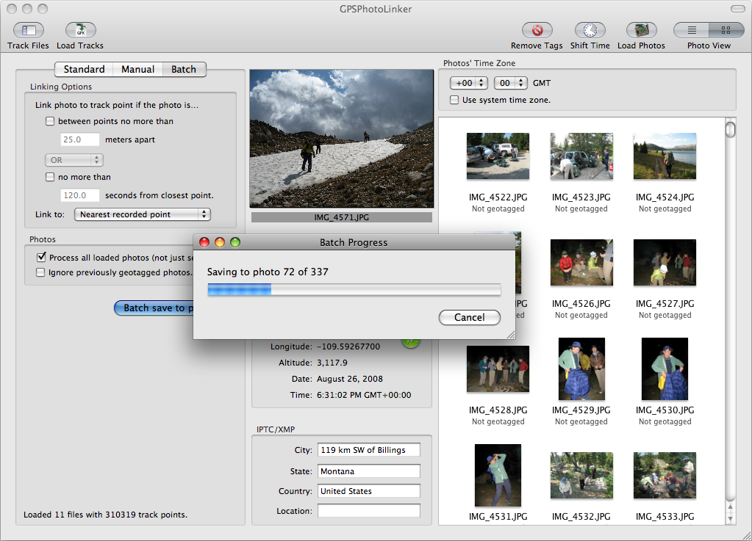Screen dimensions: 752x541
Task: Click the empty Location input field
Action: pyautogui.click(x=369, y=511)
